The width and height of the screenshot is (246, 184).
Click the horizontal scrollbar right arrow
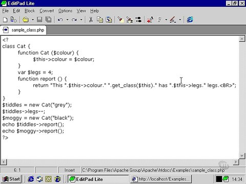click(x=236, y=162)
